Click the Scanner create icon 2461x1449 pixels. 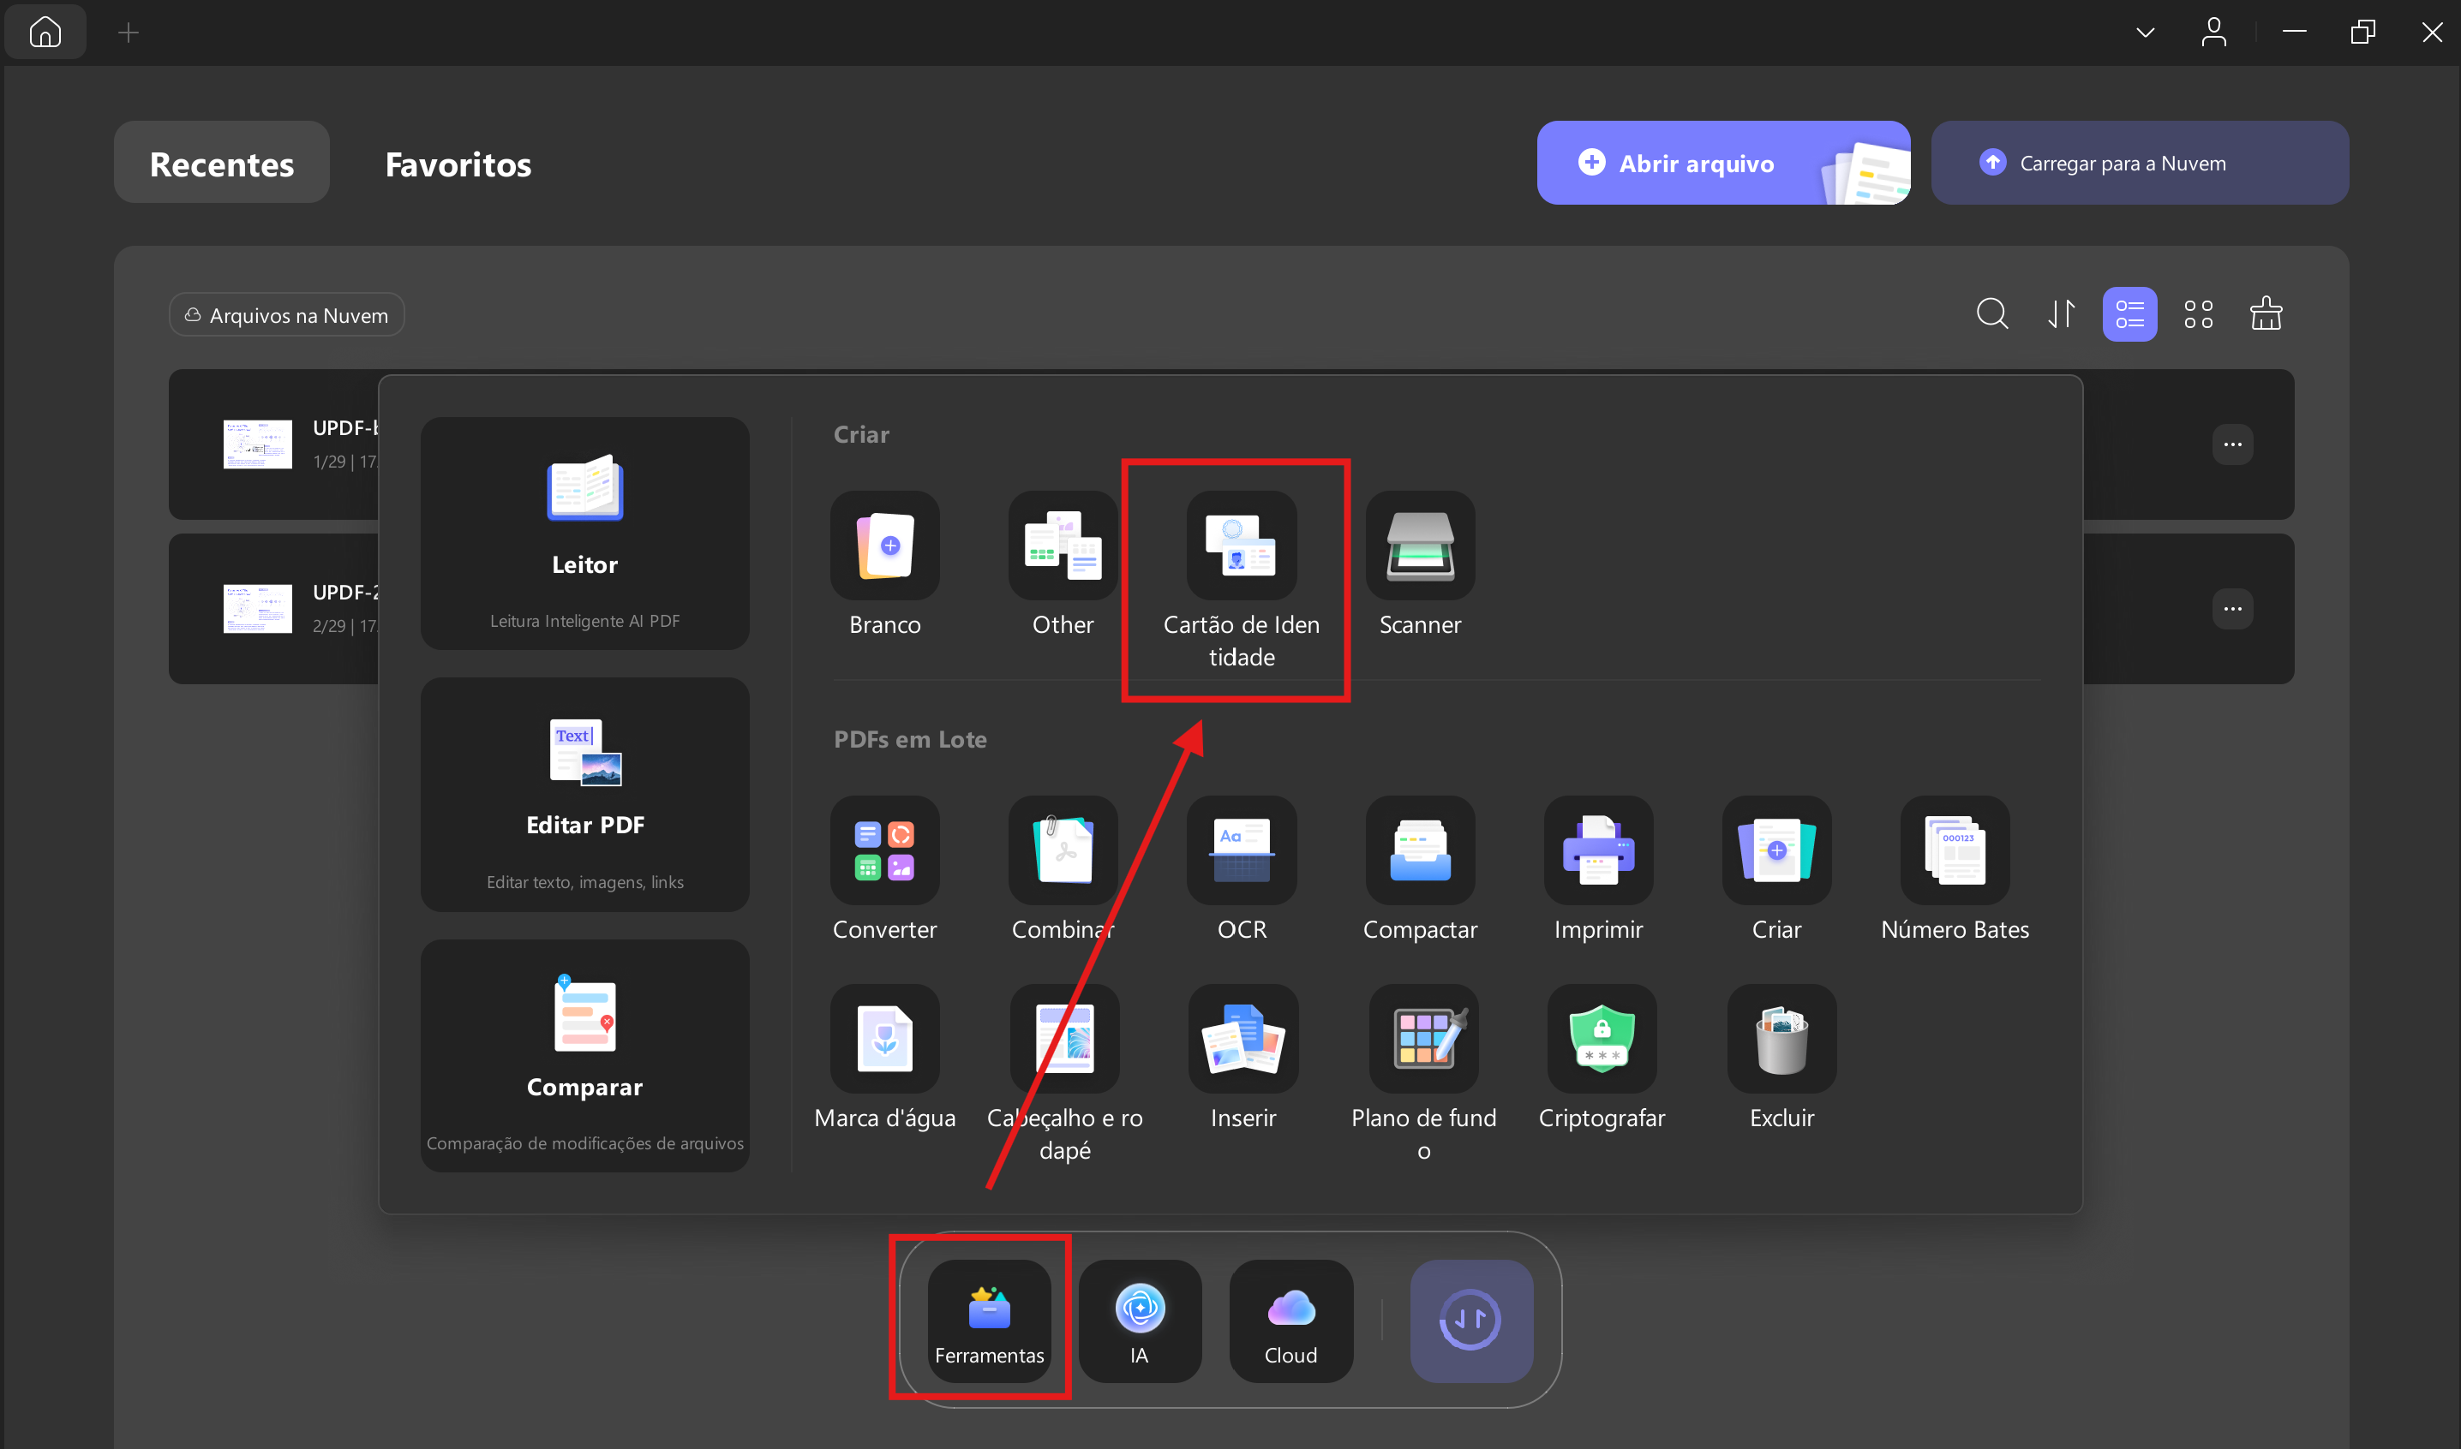pos(1420,546)
